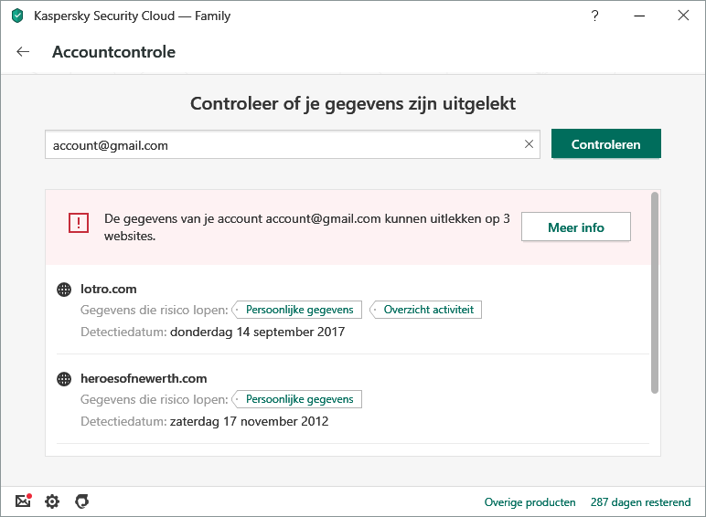This screenshot has height=517, width=706.
Task: Click the Overzicht activiteit tag
Action: (x=428, y=310)
